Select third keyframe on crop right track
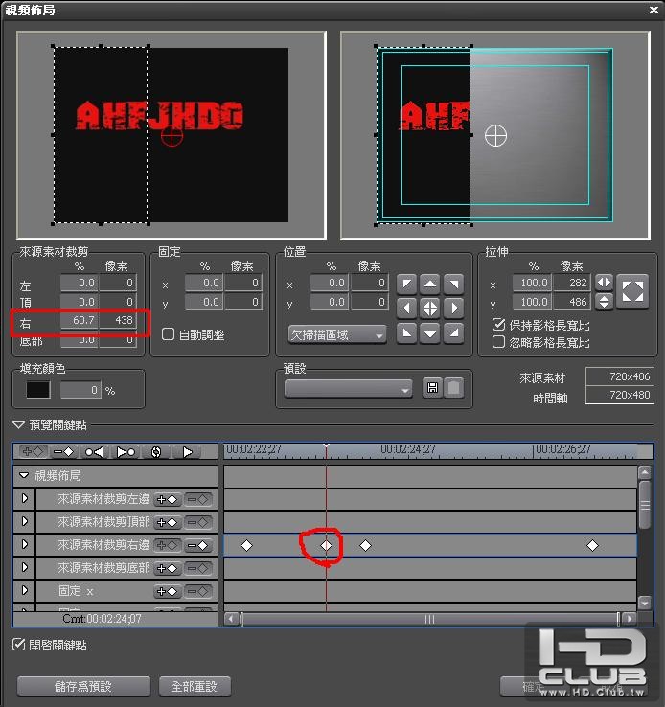Screen dimensions: 665x707 point(365,546)
